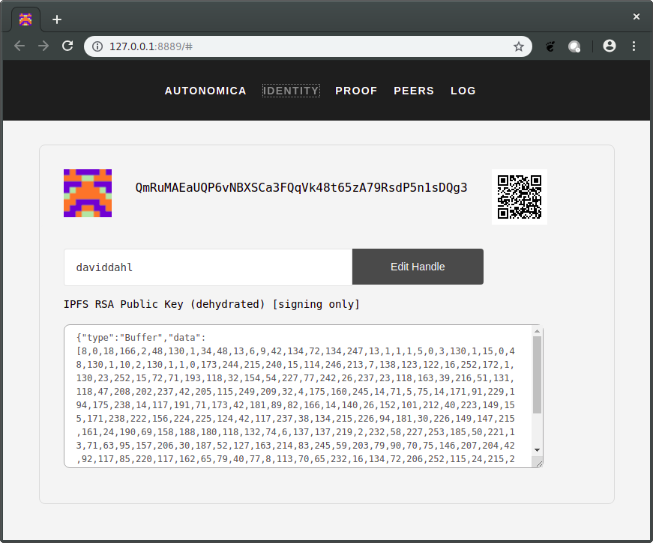Click the Edit Handle button

click(418, 267)
